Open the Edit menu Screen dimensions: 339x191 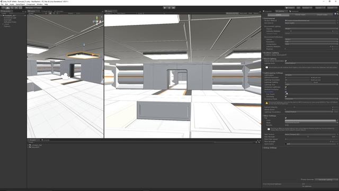[6, 4]
